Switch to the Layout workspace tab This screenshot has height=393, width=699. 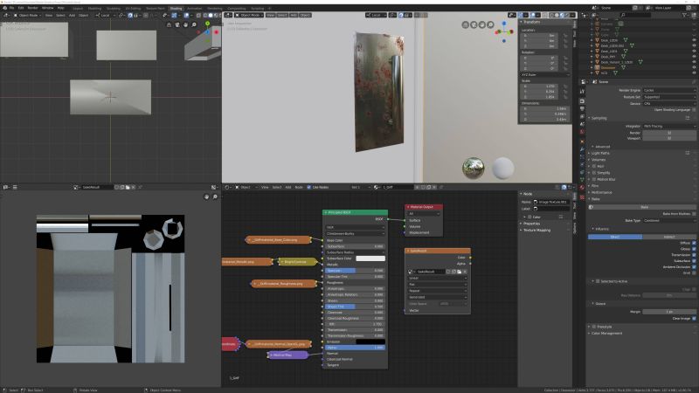[78, 9]
